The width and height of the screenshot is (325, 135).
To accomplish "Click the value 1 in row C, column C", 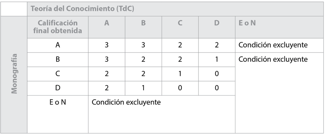I will 180,74.
